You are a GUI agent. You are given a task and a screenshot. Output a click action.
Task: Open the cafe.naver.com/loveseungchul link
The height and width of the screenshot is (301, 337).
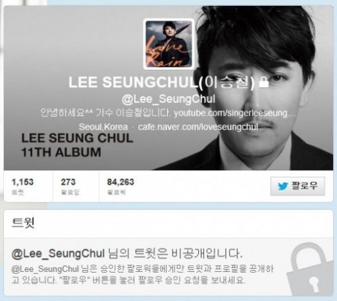click(x=198, y=127)
